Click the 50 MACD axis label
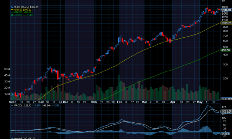Screen dimensions: 232x139 click(x=225, y=125)
